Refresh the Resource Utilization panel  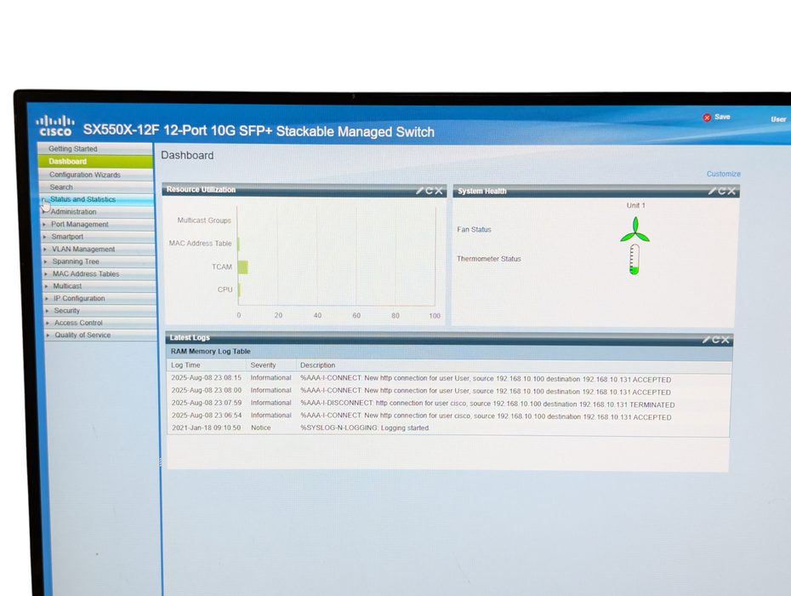pyautogui.click(x=430, y=191)
